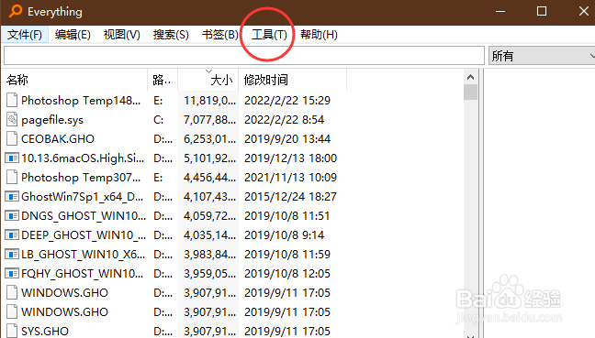The width and height of the screenshot is (595, 338).
Task: Click the vertical scrollbar thumb
Action: point(470,92)
